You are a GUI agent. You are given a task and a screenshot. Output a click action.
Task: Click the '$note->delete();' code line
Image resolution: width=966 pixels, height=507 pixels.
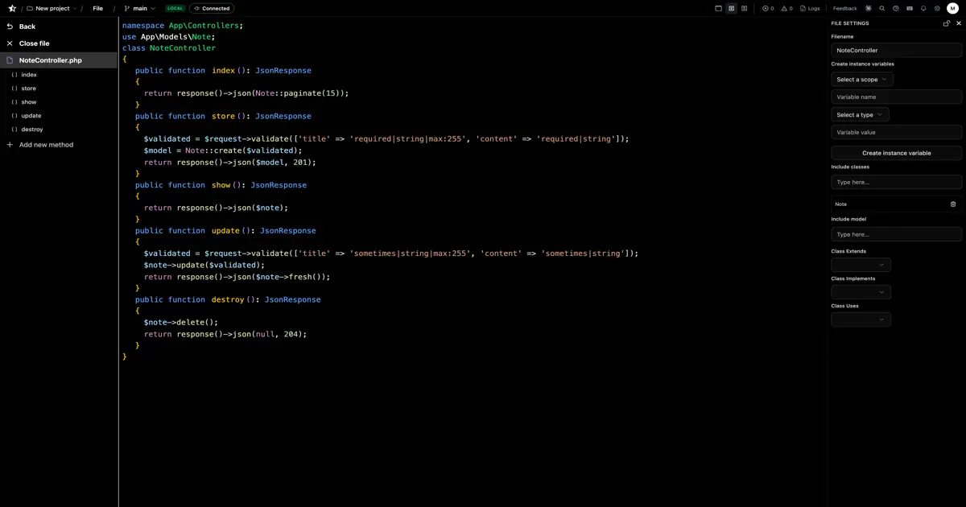pyautogui.click(x=181, y=323)
